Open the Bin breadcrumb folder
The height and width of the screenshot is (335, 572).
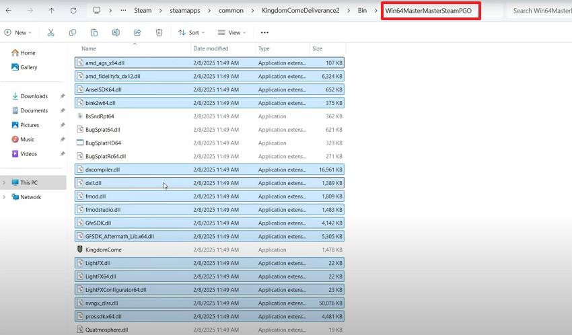[x=362, y=11]
